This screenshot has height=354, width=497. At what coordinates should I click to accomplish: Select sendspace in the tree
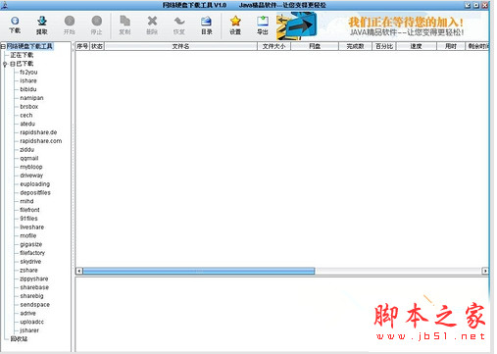tap(35, 305)
